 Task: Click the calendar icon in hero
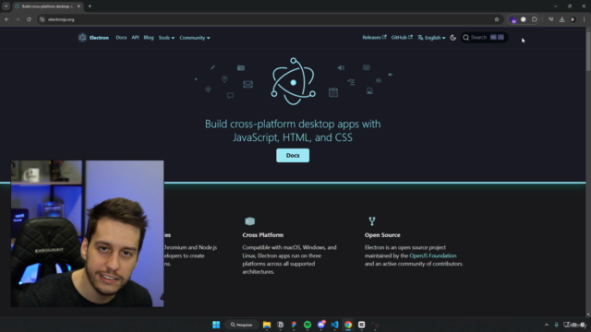pyautogui.click(x=333, y=92)
